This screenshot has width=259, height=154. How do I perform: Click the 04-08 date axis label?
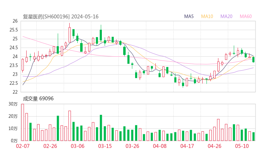160,146
